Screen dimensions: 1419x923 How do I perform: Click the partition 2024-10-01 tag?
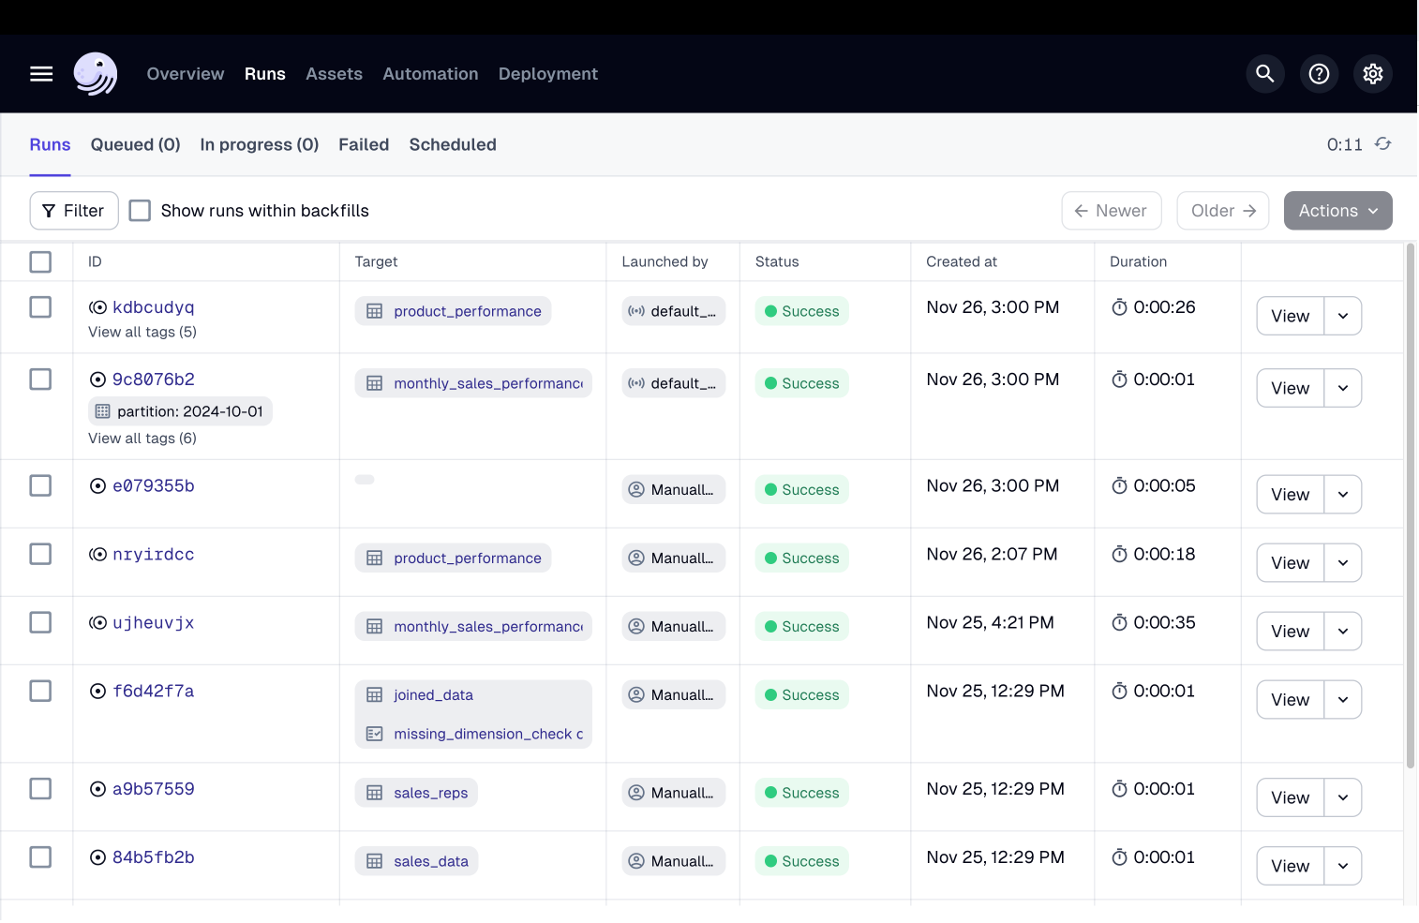(x=180, y=411)
